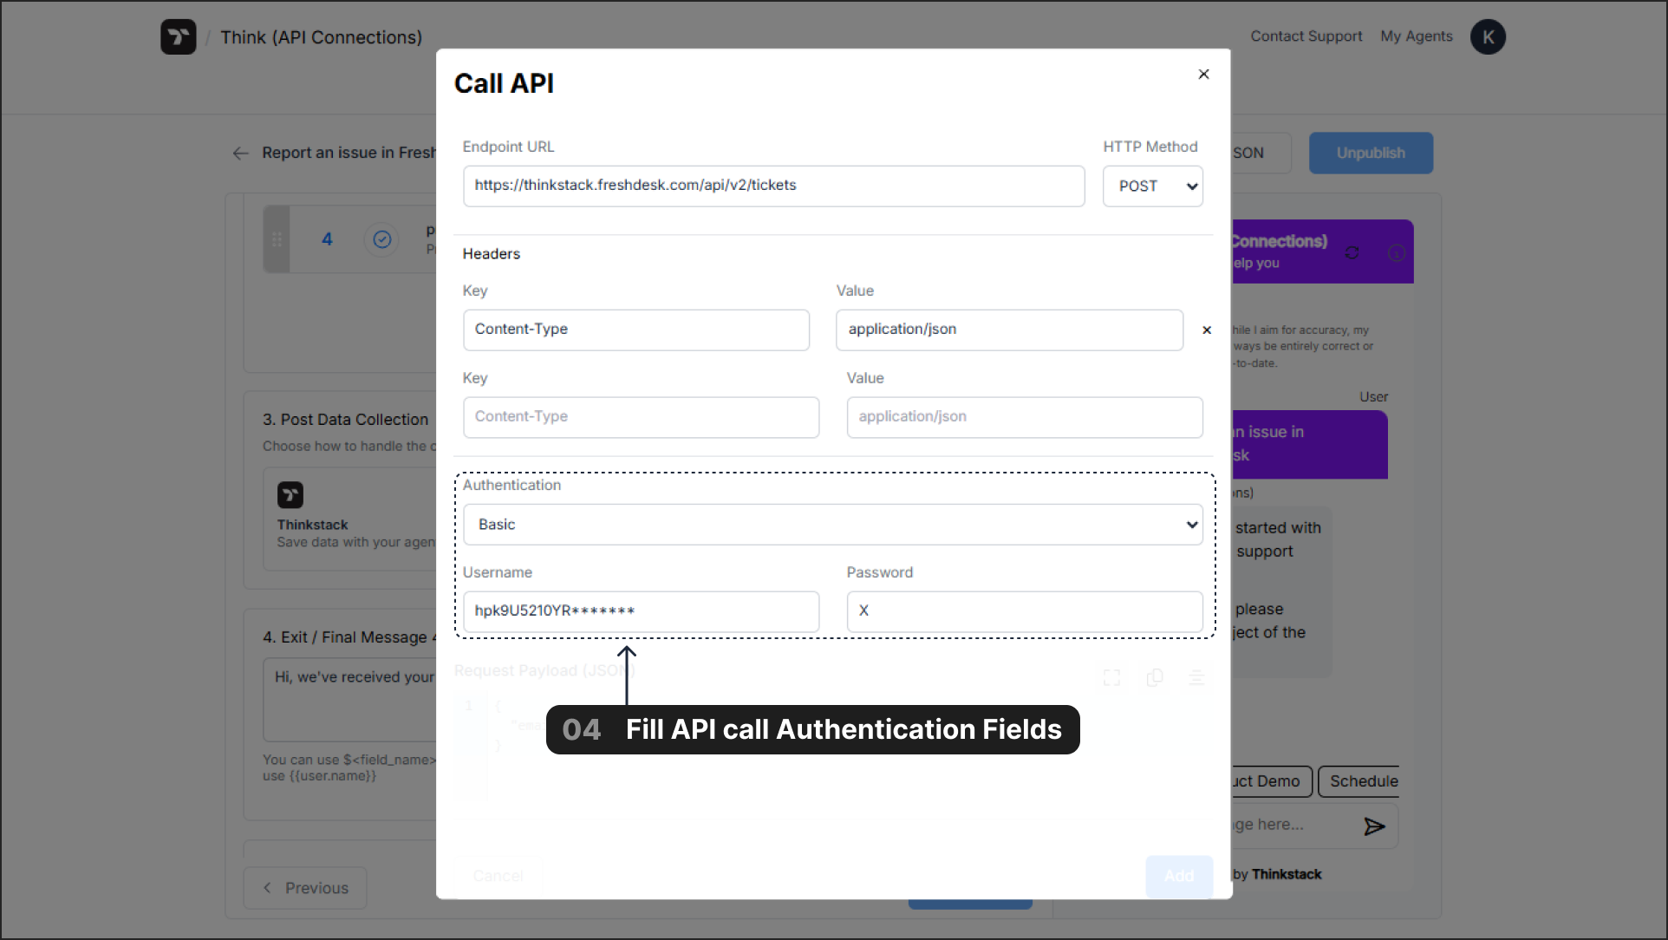Viewport: 1668px width, 940px height.
Task: Dismiss the Call API dialog
Action: (1202, 74)
